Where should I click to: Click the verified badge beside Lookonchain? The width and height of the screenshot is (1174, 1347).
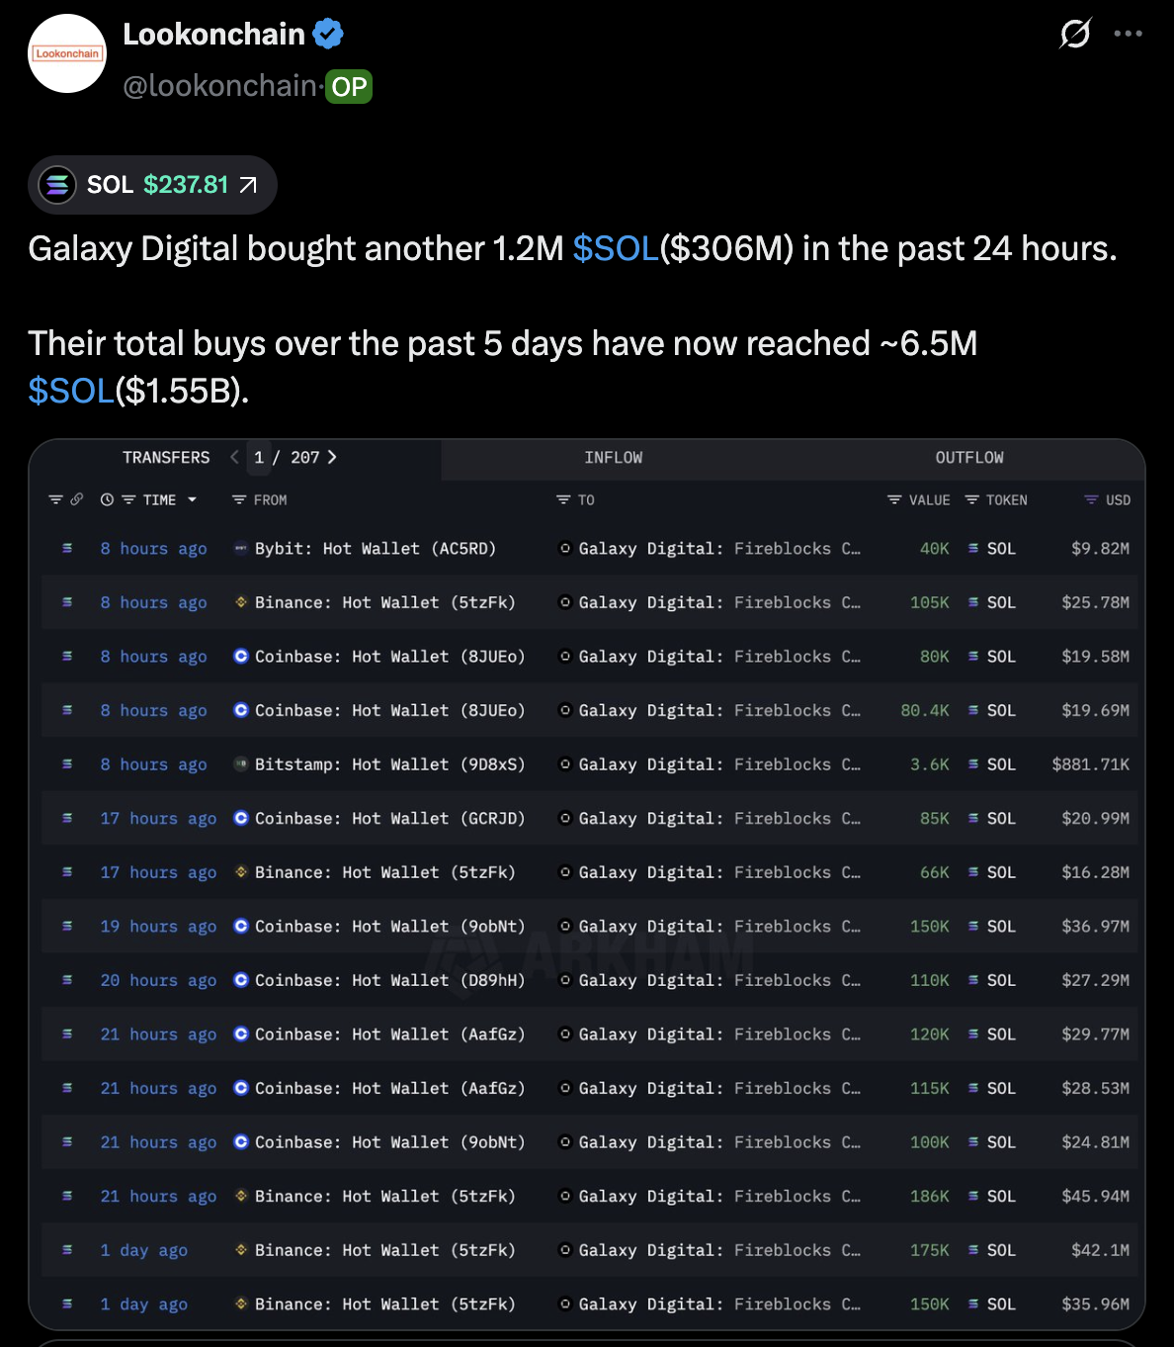click(328, 35)
